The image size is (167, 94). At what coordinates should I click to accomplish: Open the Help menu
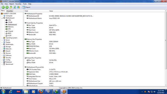pyautogui.click(x=30, y=4)
